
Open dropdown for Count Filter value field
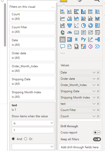[94, 110]
